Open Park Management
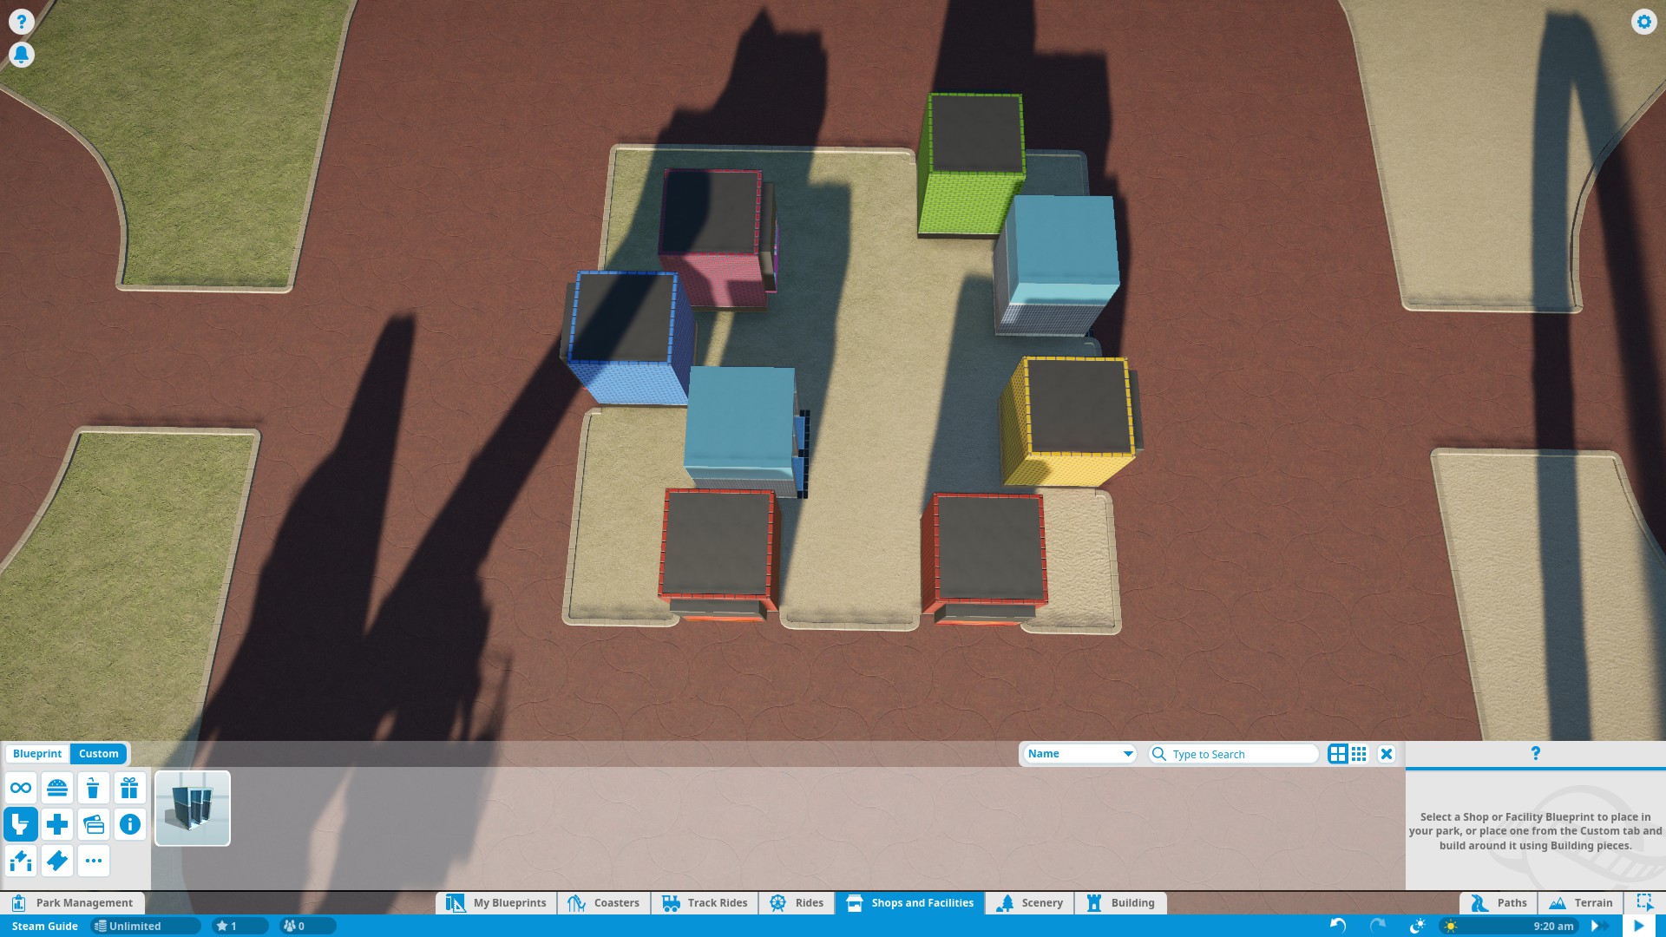This screenshot has height=937, width=1666. 73,903
